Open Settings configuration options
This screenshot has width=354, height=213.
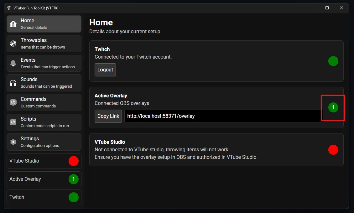pos(44,142)
